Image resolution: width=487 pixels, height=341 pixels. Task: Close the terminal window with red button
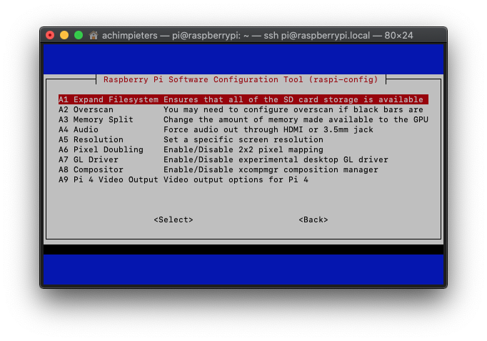(x=50, y=35)
